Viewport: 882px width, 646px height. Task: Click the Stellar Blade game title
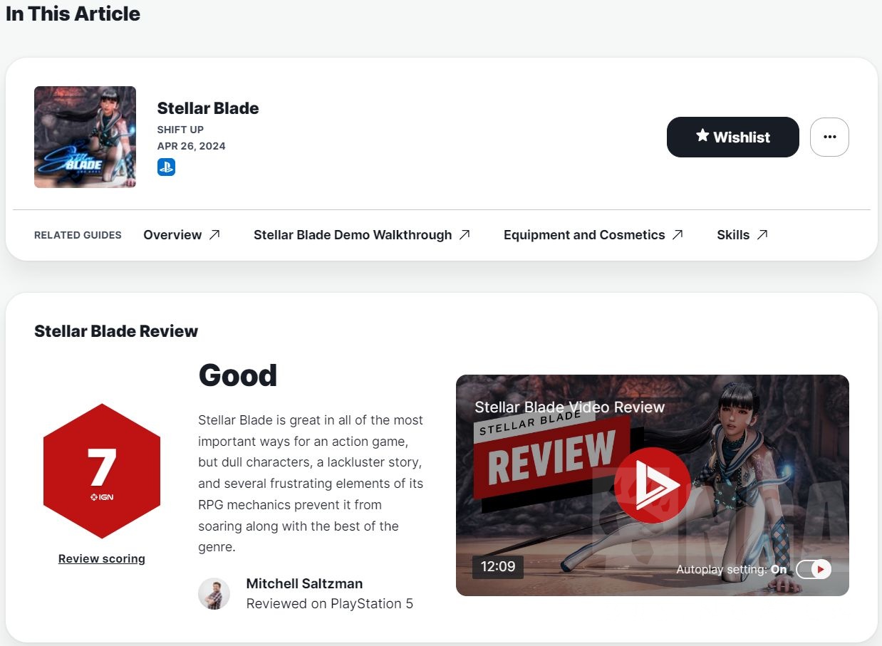[208, 108]
